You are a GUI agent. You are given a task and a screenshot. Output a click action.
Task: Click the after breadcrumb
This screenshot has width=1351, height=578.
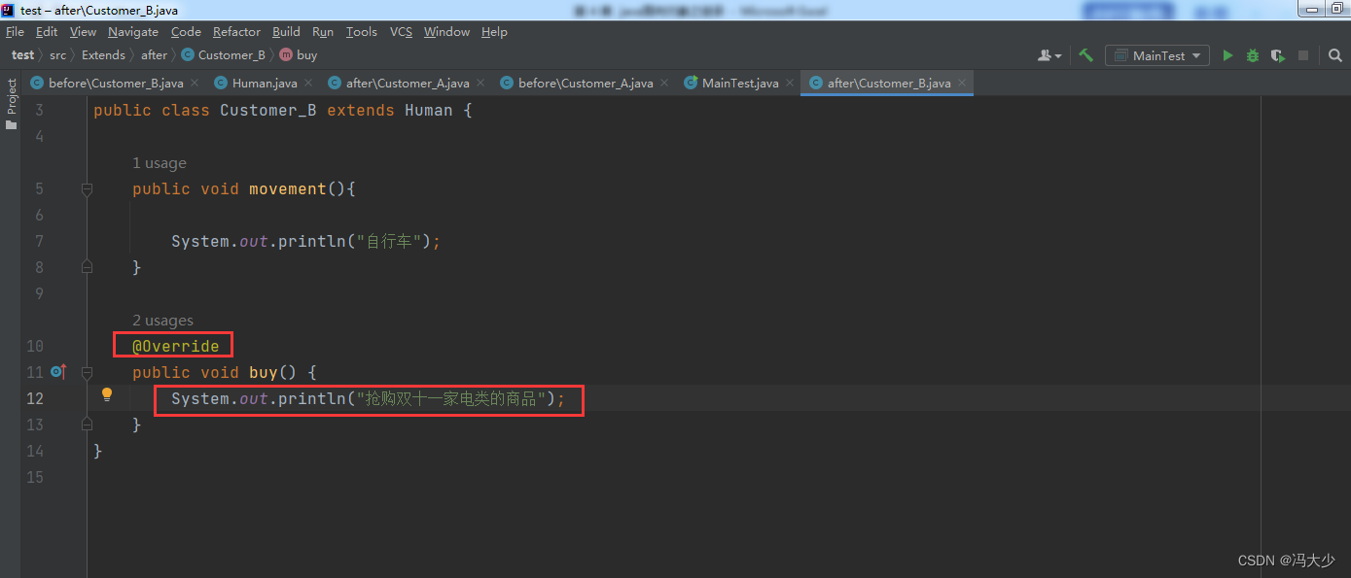point(154,55)
